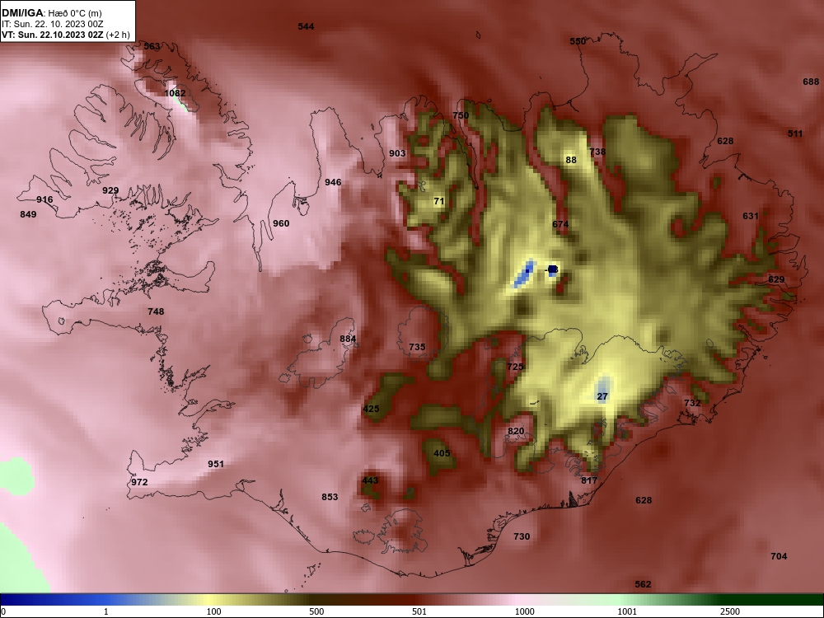This screenshot has width=824, height=618.
Task: Click the legend label 2500
Action: (730, 611)
